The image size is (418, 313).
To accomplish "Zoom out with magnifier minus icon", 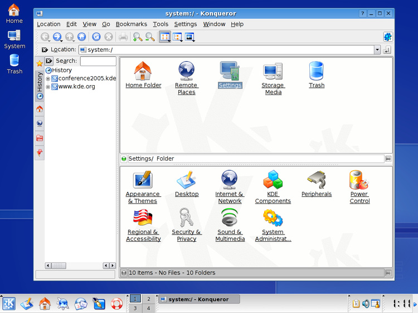I will [150, 37].
